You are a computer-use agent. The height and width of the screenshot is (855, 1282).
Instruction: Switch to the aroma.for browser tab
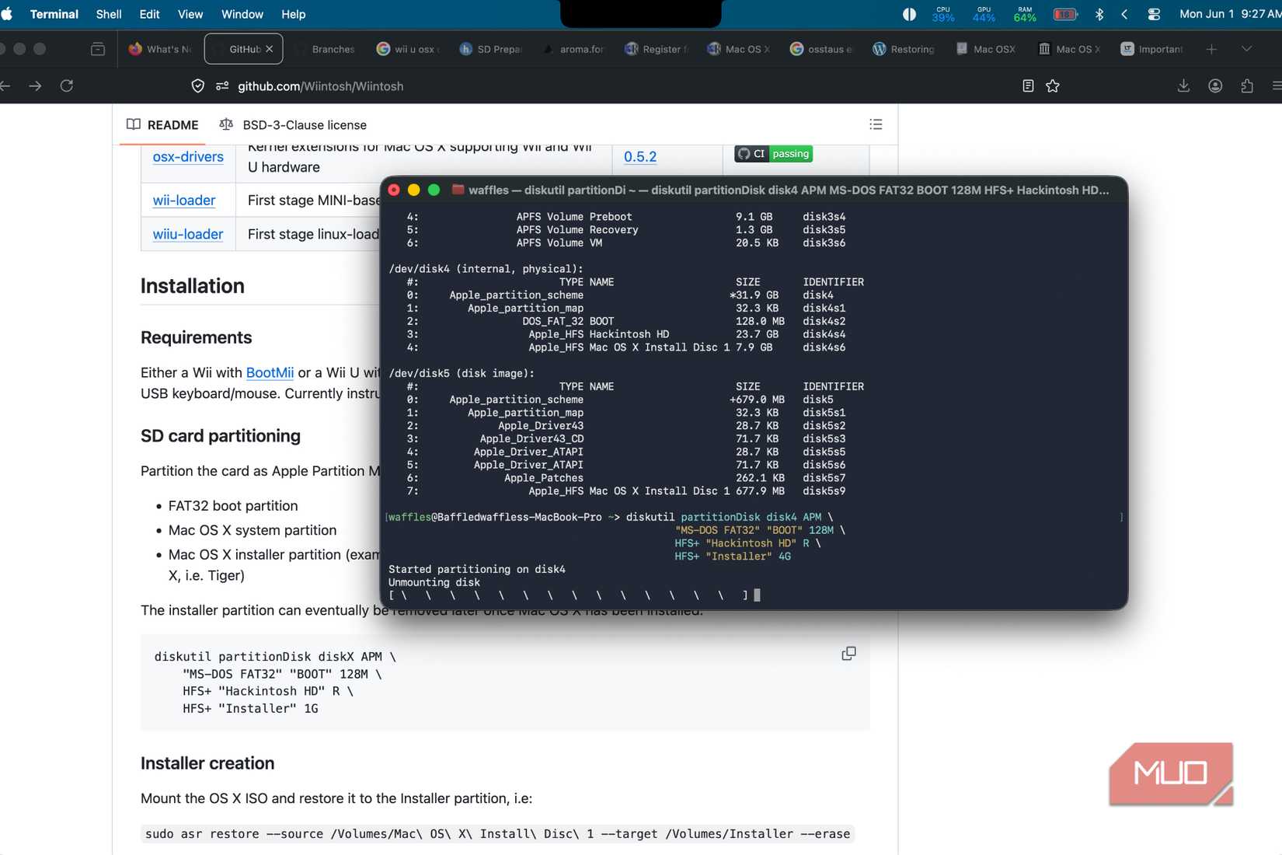[x=573, y=49]
